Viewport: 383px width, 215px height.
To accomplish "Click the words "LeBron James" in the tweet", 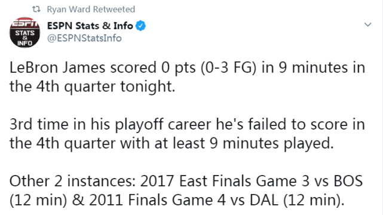I will coord(57,67).
